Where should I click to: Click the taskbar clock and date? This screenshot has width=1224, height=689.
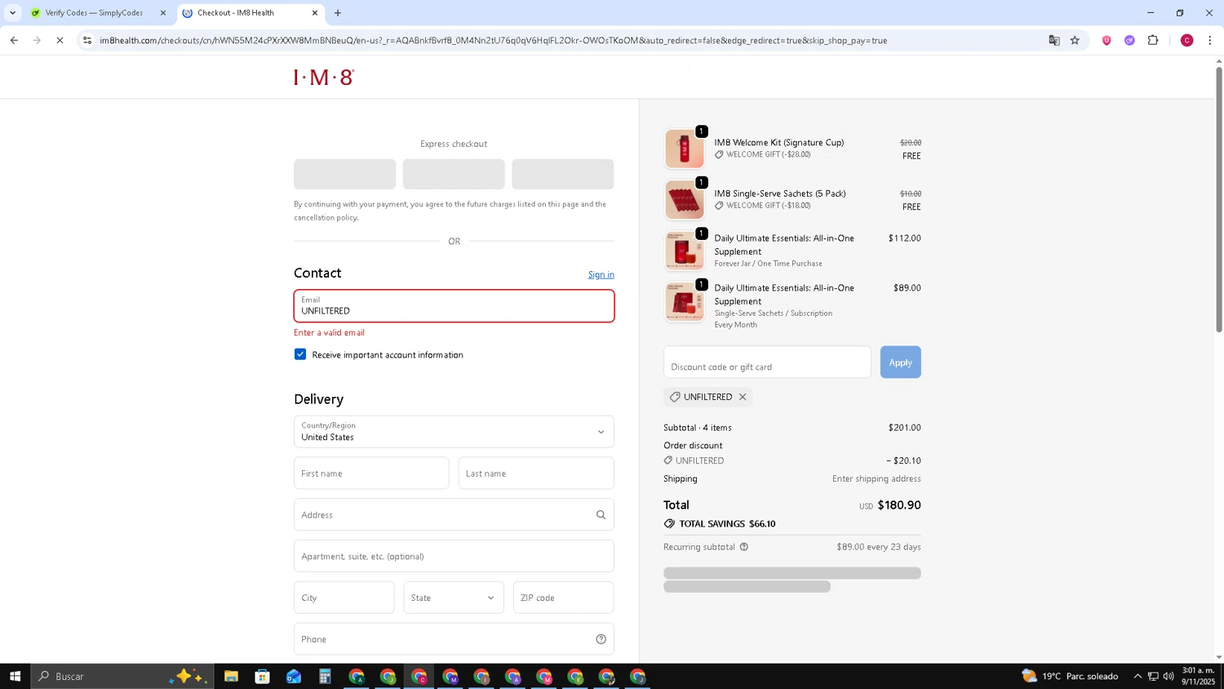[1198, 676]
